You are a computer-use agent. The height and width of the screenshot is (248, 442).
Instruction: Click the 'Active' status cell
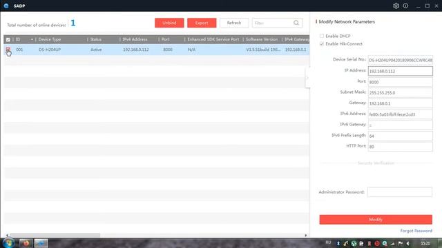96,50
